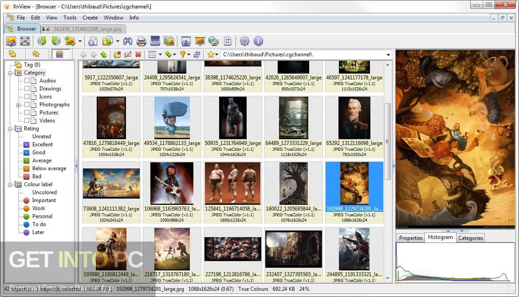Delete selected file with red X

click(138, 55)
